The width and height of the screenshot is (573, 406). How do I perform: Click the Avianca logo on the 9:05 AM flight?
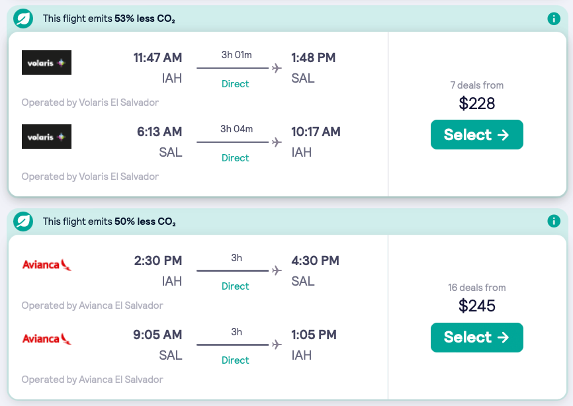point(46,339)
